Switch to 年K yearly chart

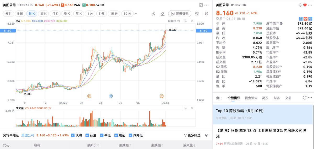(x=79, y=14)
